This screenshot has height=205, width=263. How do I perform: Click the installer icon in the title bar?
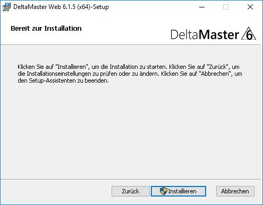coord(6,7)
